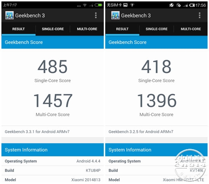Screen dimensions: 209x184
Task: Tap the 1457 multi-core score
Action: 53,100
